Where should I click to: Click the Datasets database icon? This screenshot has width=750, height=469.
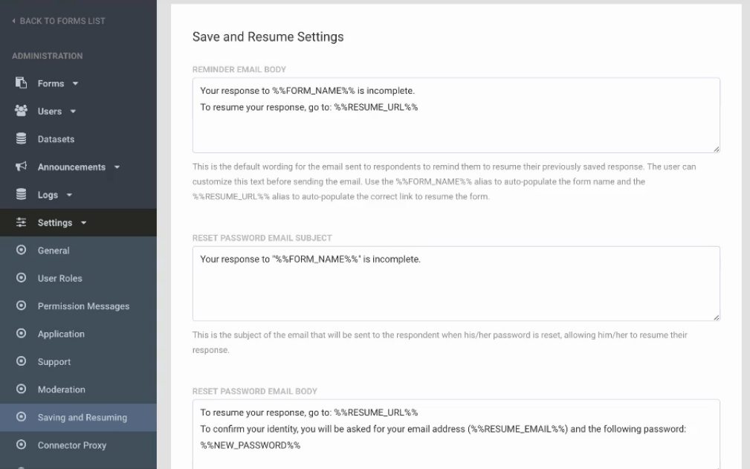pyautogui.click(x=21, y=139)
